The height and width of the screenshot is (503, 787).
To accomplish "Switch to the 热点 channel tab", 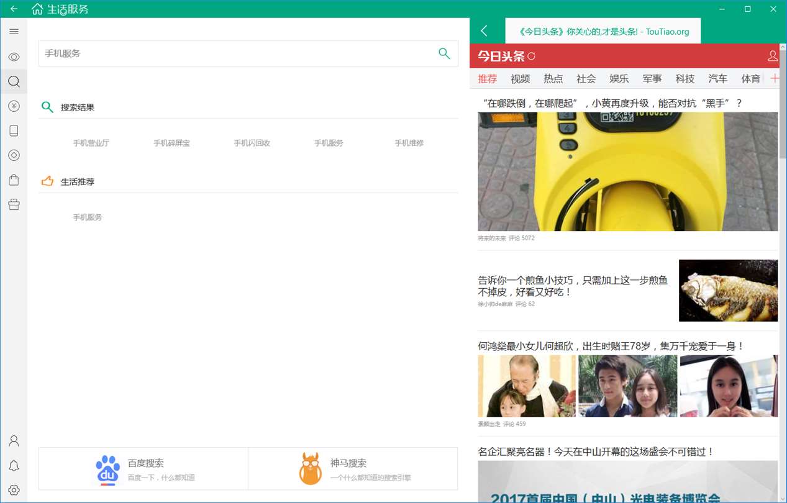I will [553, 79].
